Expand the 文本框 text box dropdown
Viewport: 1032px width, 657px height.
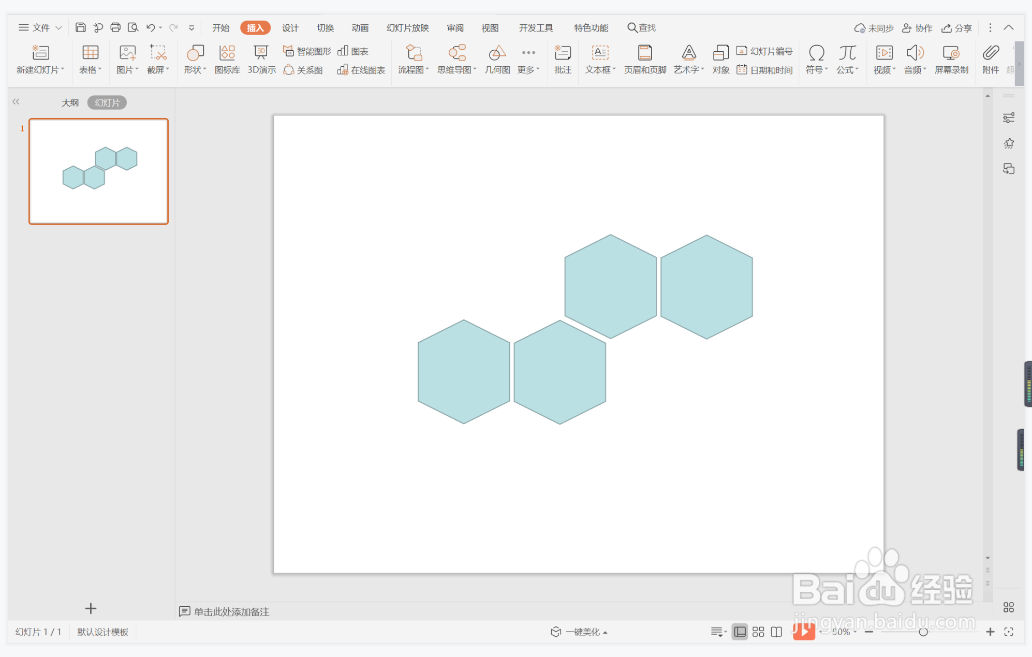(600, 69)
